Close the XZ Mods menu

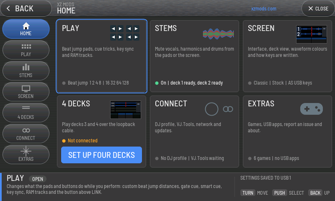[x=318, y=8]
